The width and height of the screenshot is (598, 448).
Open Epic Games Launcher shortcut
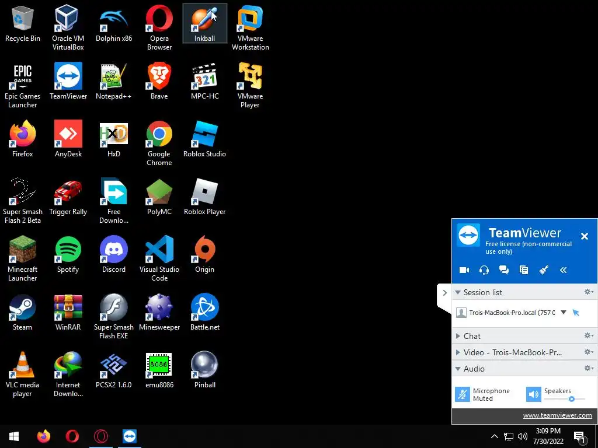(23, 85)
